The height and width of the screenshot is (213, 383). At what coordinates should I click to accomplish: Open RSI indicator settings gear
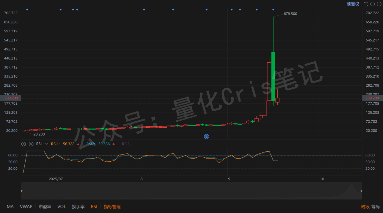[23, 144]
